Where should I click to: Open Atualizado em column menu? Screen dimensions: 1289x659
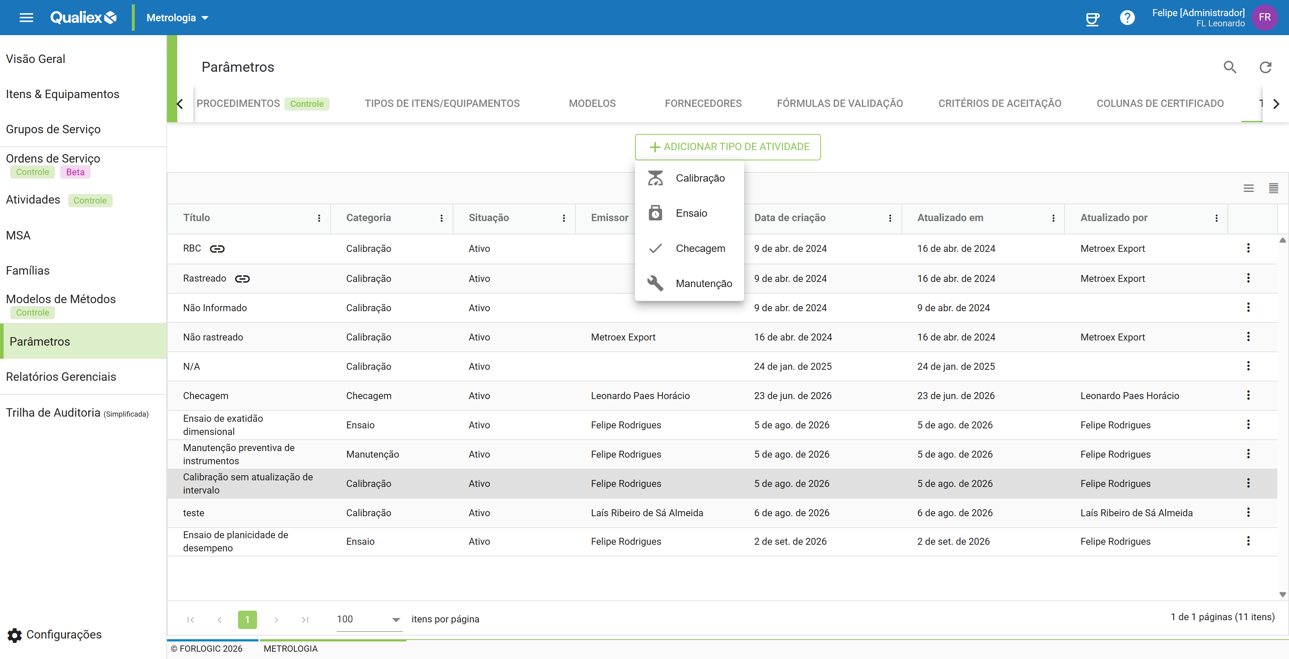click(1053, 218)
